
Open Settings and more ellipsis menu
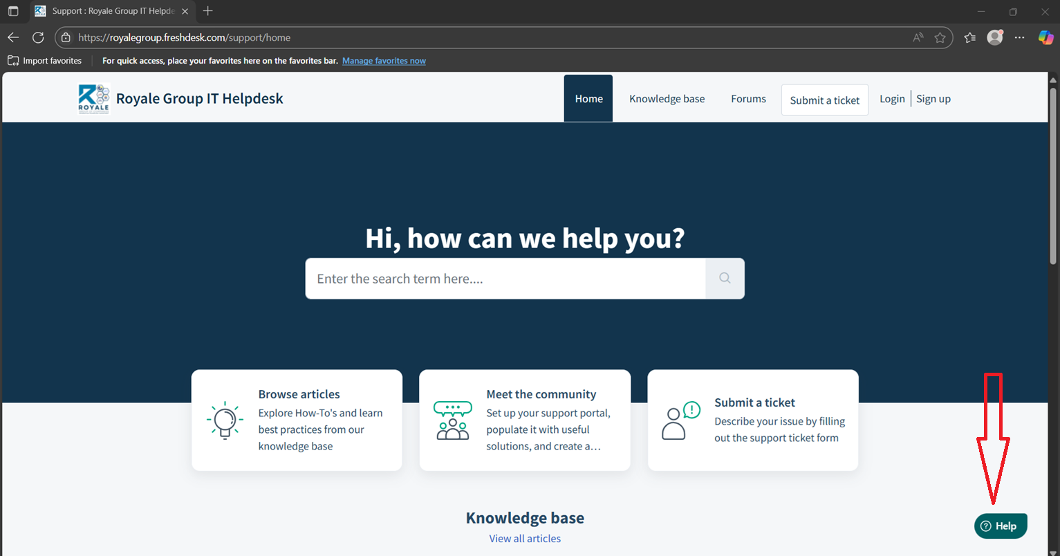(1019, 37)
